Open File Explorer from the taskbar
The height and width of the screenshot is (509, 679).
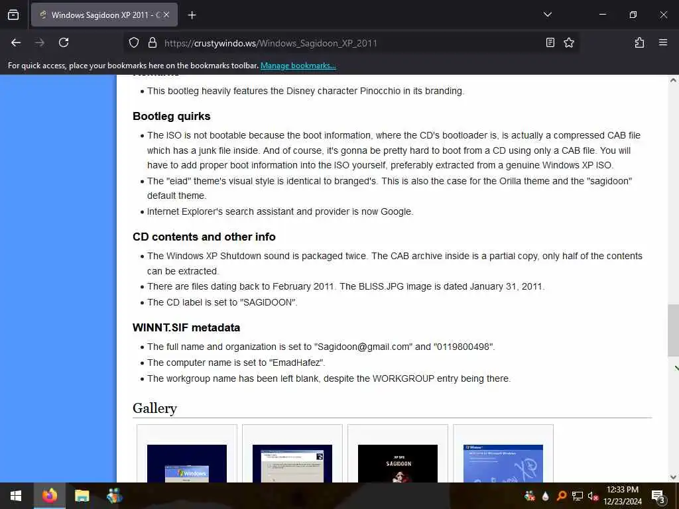point(82,496)
